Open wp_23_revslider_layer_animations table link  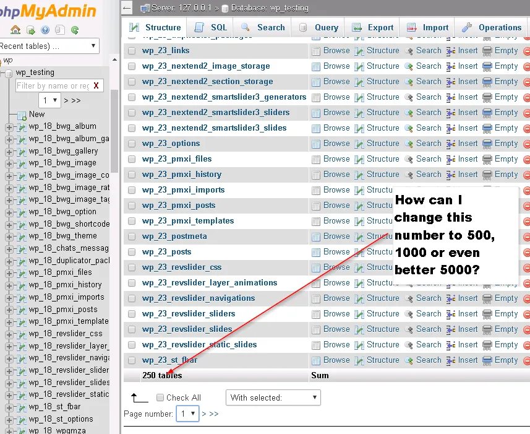pyautogui.click(x=210, y=283)
